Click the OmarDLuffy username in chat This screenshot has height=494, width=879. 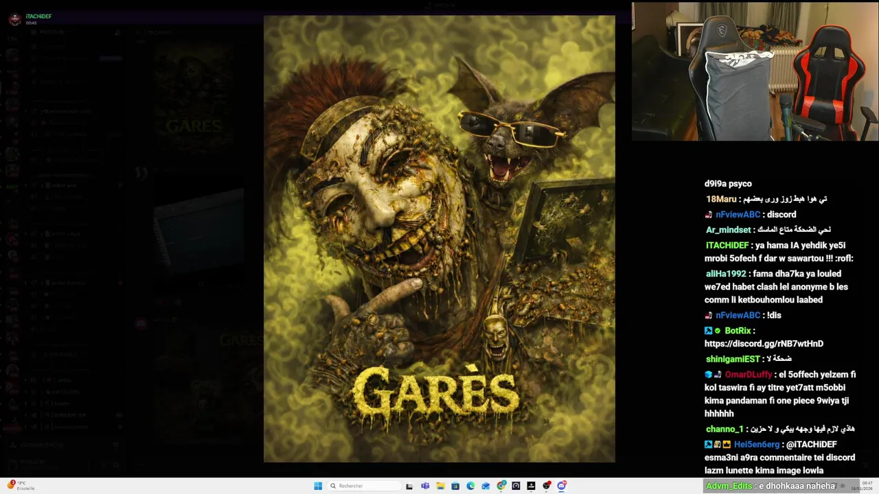click(749, 375)
